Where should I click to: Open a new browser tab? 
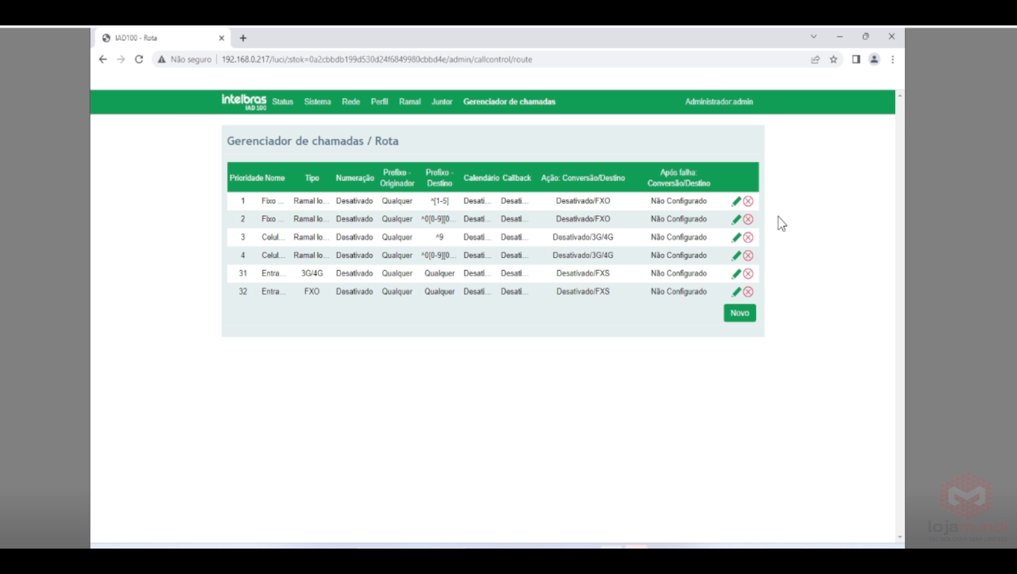click(243, 38)
